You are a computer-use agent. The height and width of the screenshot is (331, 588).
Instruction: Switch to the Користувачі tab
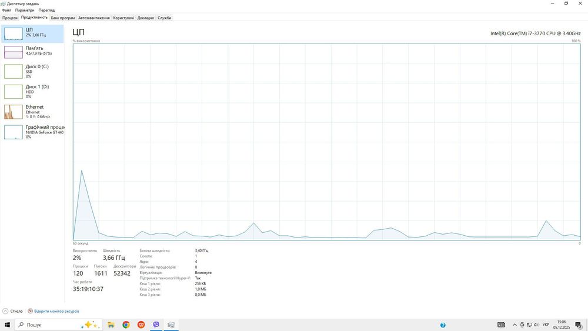[123, 18]
